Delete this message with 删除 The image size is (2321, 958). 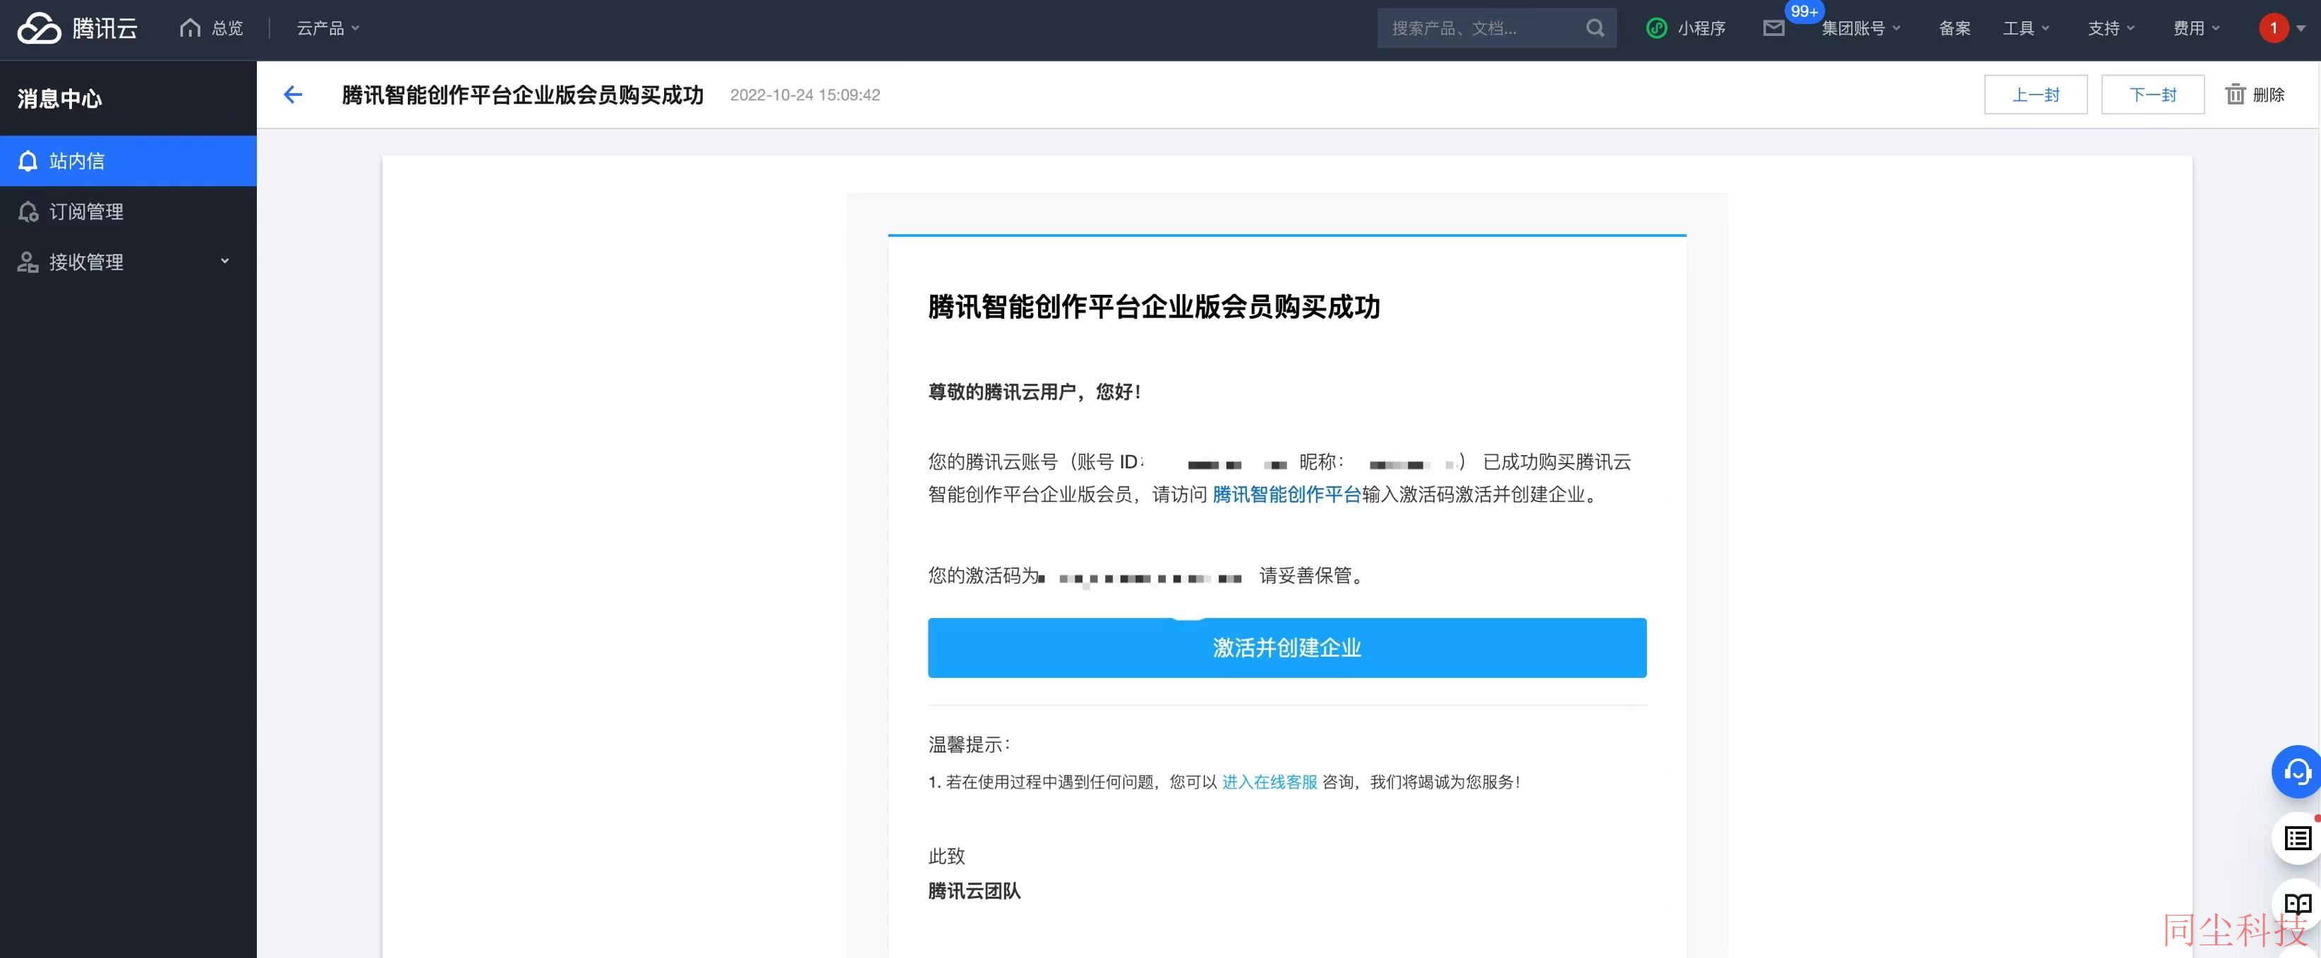(2255, 95)
